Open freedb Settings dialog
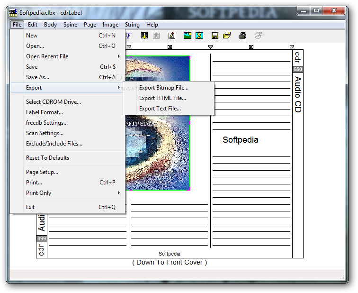The width and height of the screenshot is (358, 293). (46, 123)
